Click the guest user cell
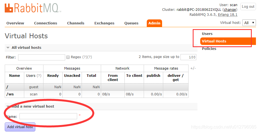This screenshot has width=259, height=132. [x=34, y=87]
